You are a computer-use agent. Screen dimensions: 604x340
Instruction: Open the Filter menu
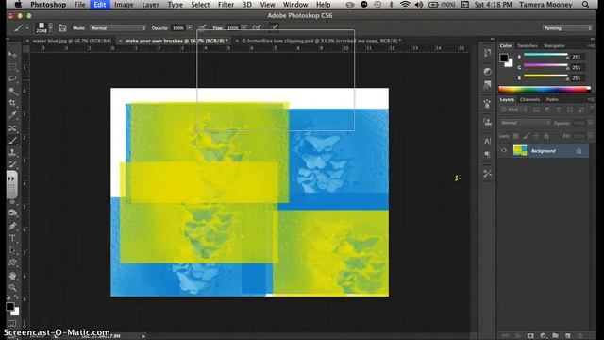click(x=226, y=5)
